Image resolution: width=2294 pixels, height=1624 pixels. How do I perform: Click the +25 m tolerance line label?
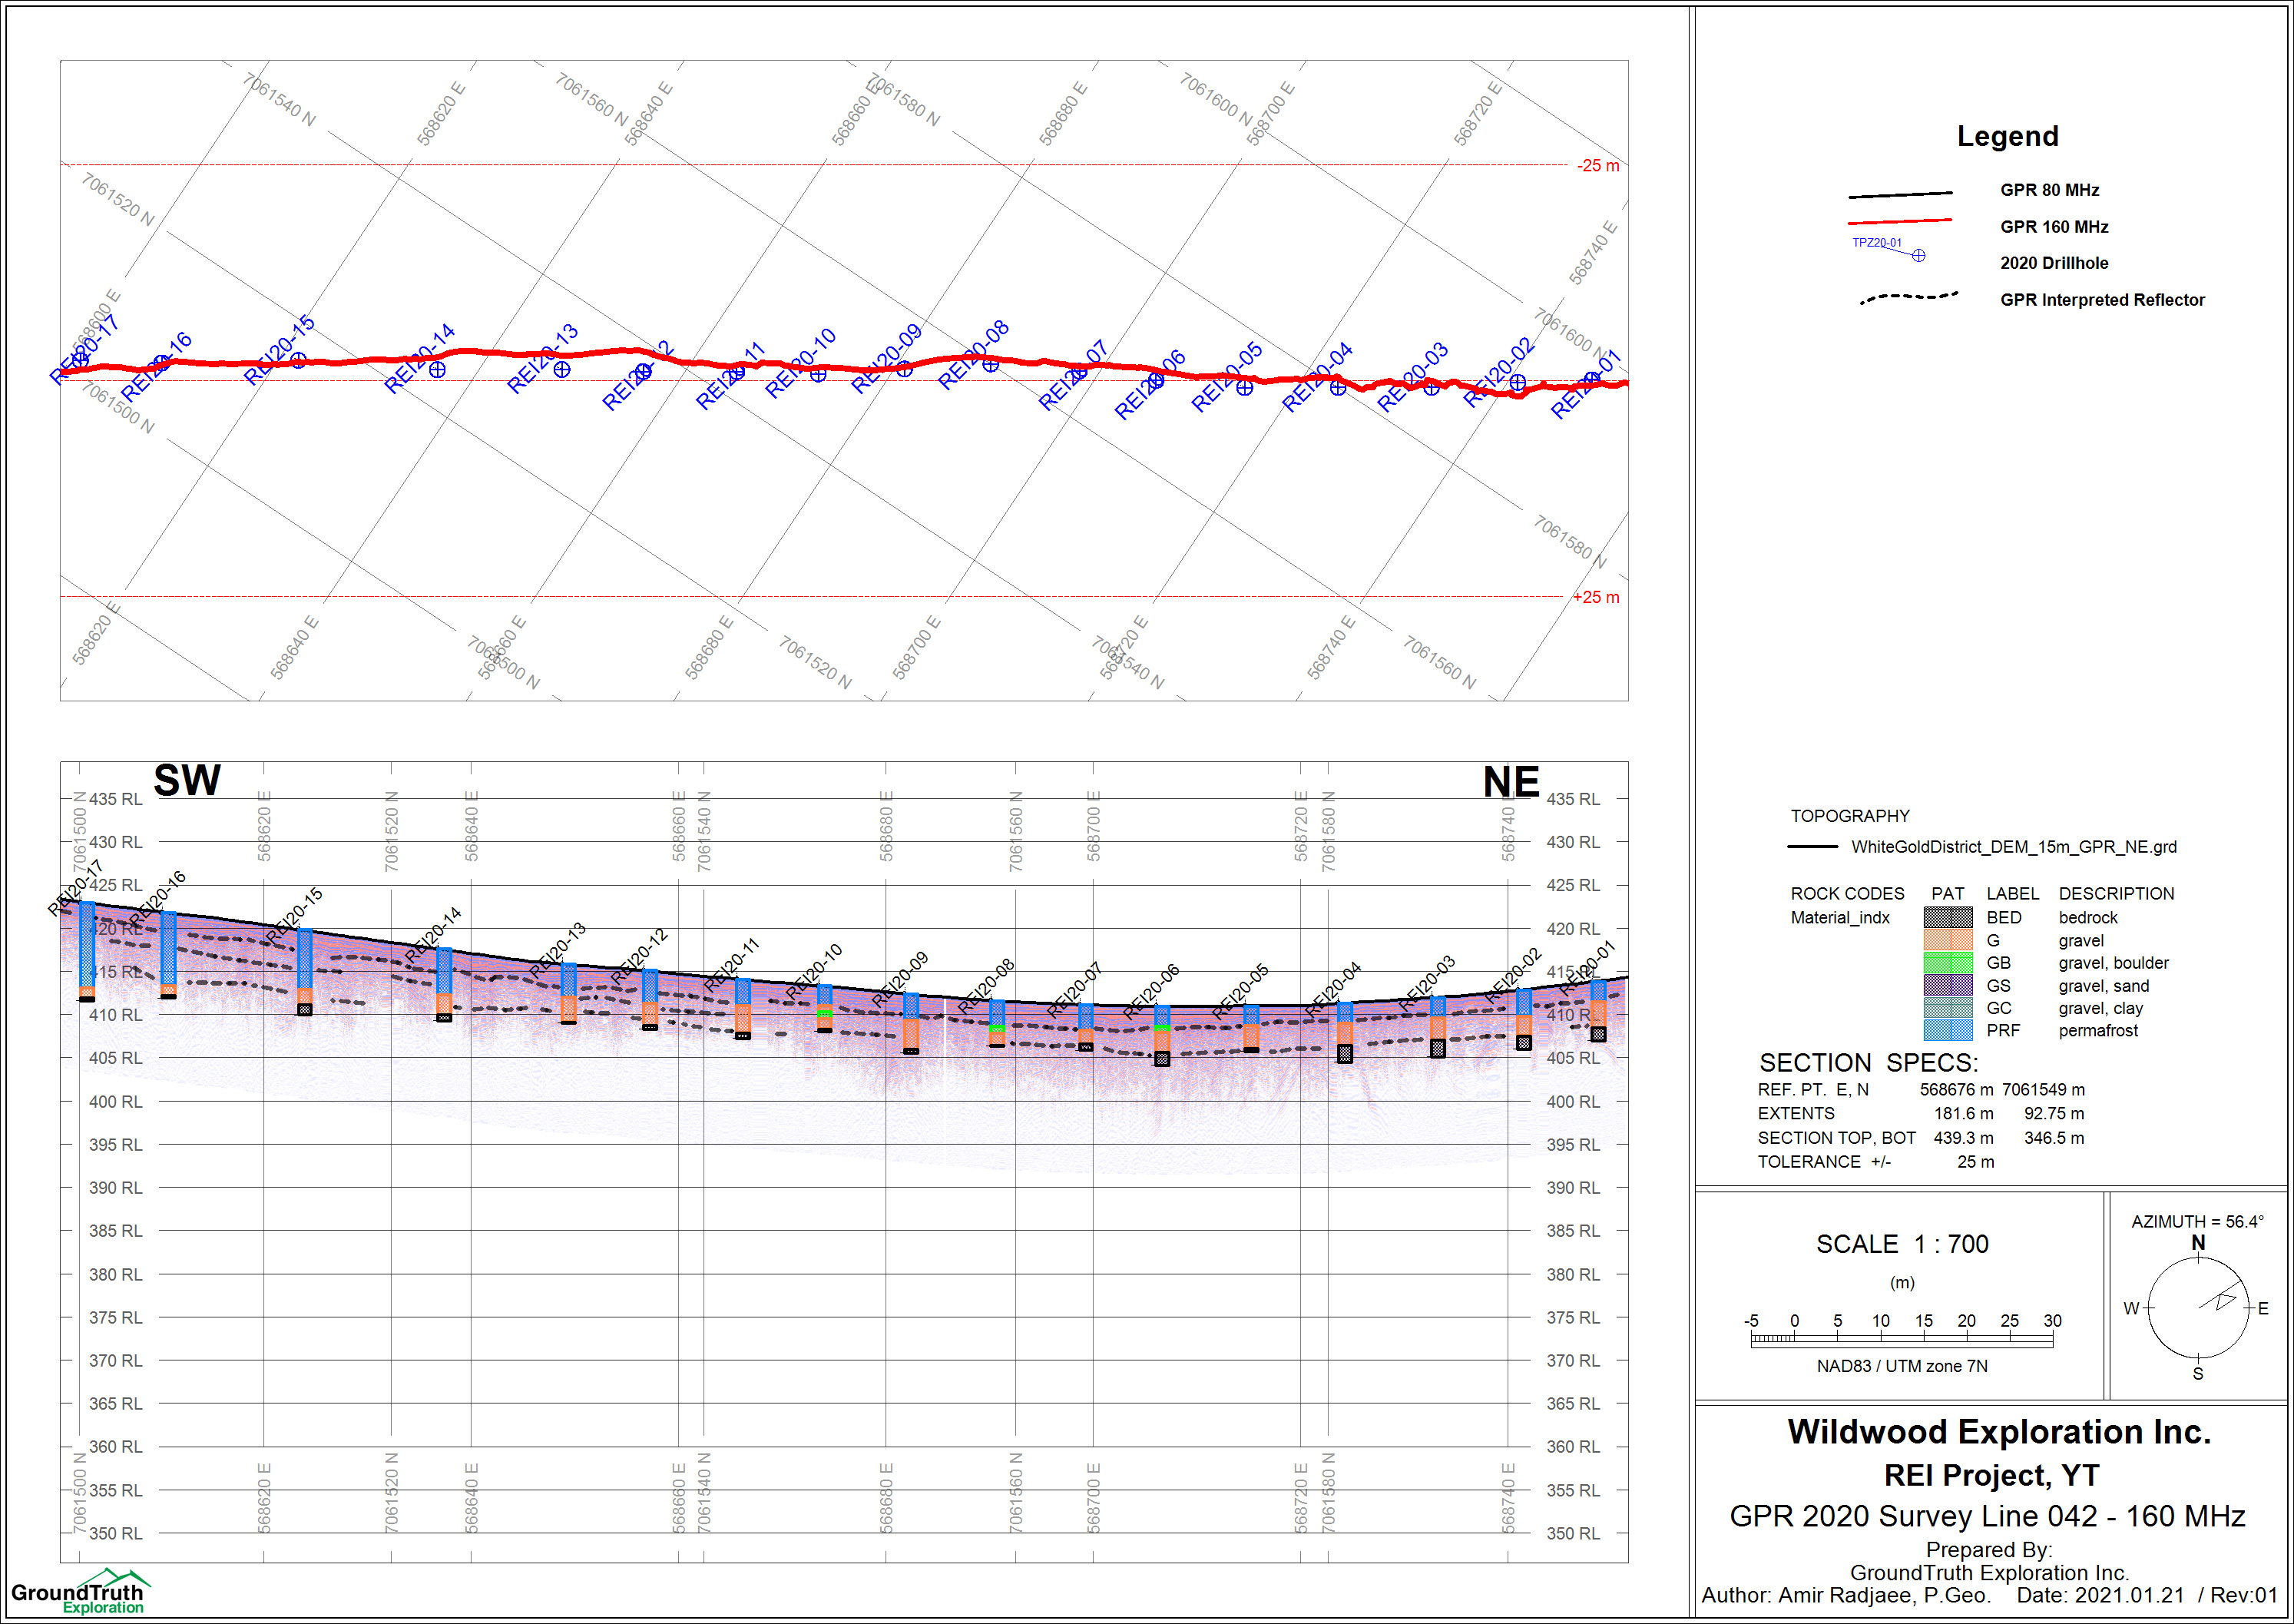(x=1597, y=597)
